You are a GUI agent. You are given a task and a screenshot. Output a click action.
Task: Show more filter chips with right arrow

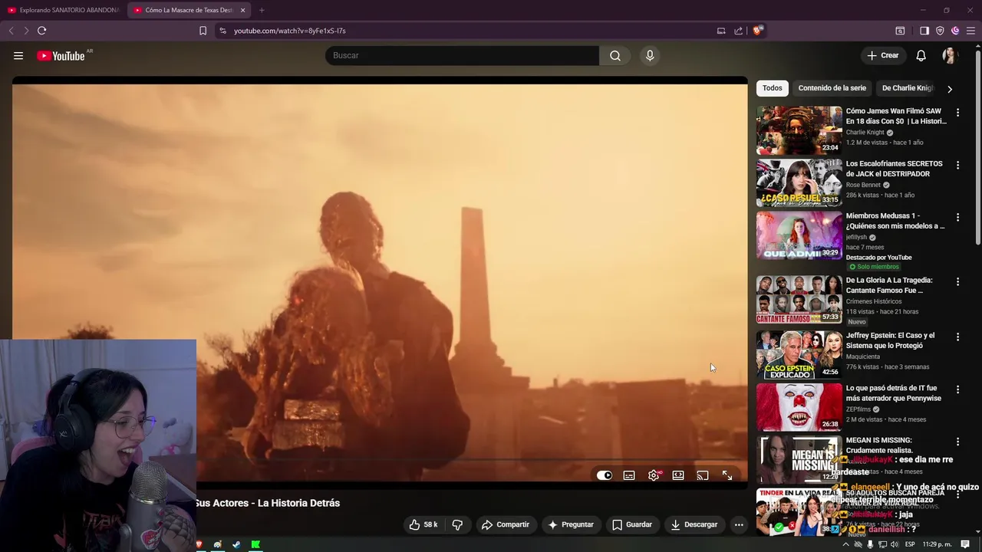coord(950,89)
